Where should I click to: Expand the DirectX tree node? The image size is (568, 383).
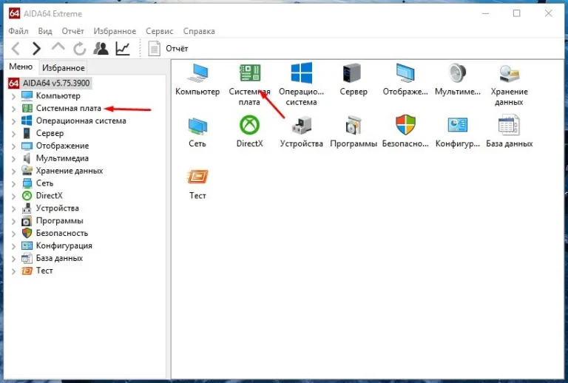pyautogui.click(x=13, y=196)
